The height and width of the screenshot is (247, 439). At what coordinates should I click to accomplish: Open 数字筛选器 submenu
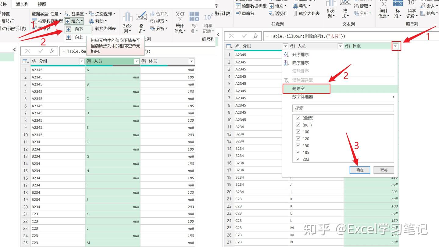(340, 97)
